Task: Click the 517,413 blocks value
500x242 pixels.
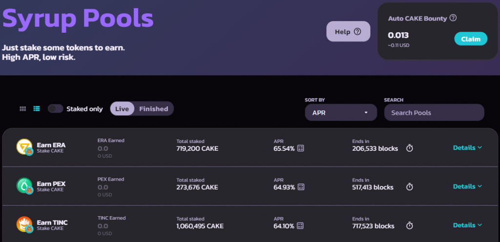Action: pyautogui.click(x=373, y=187)
